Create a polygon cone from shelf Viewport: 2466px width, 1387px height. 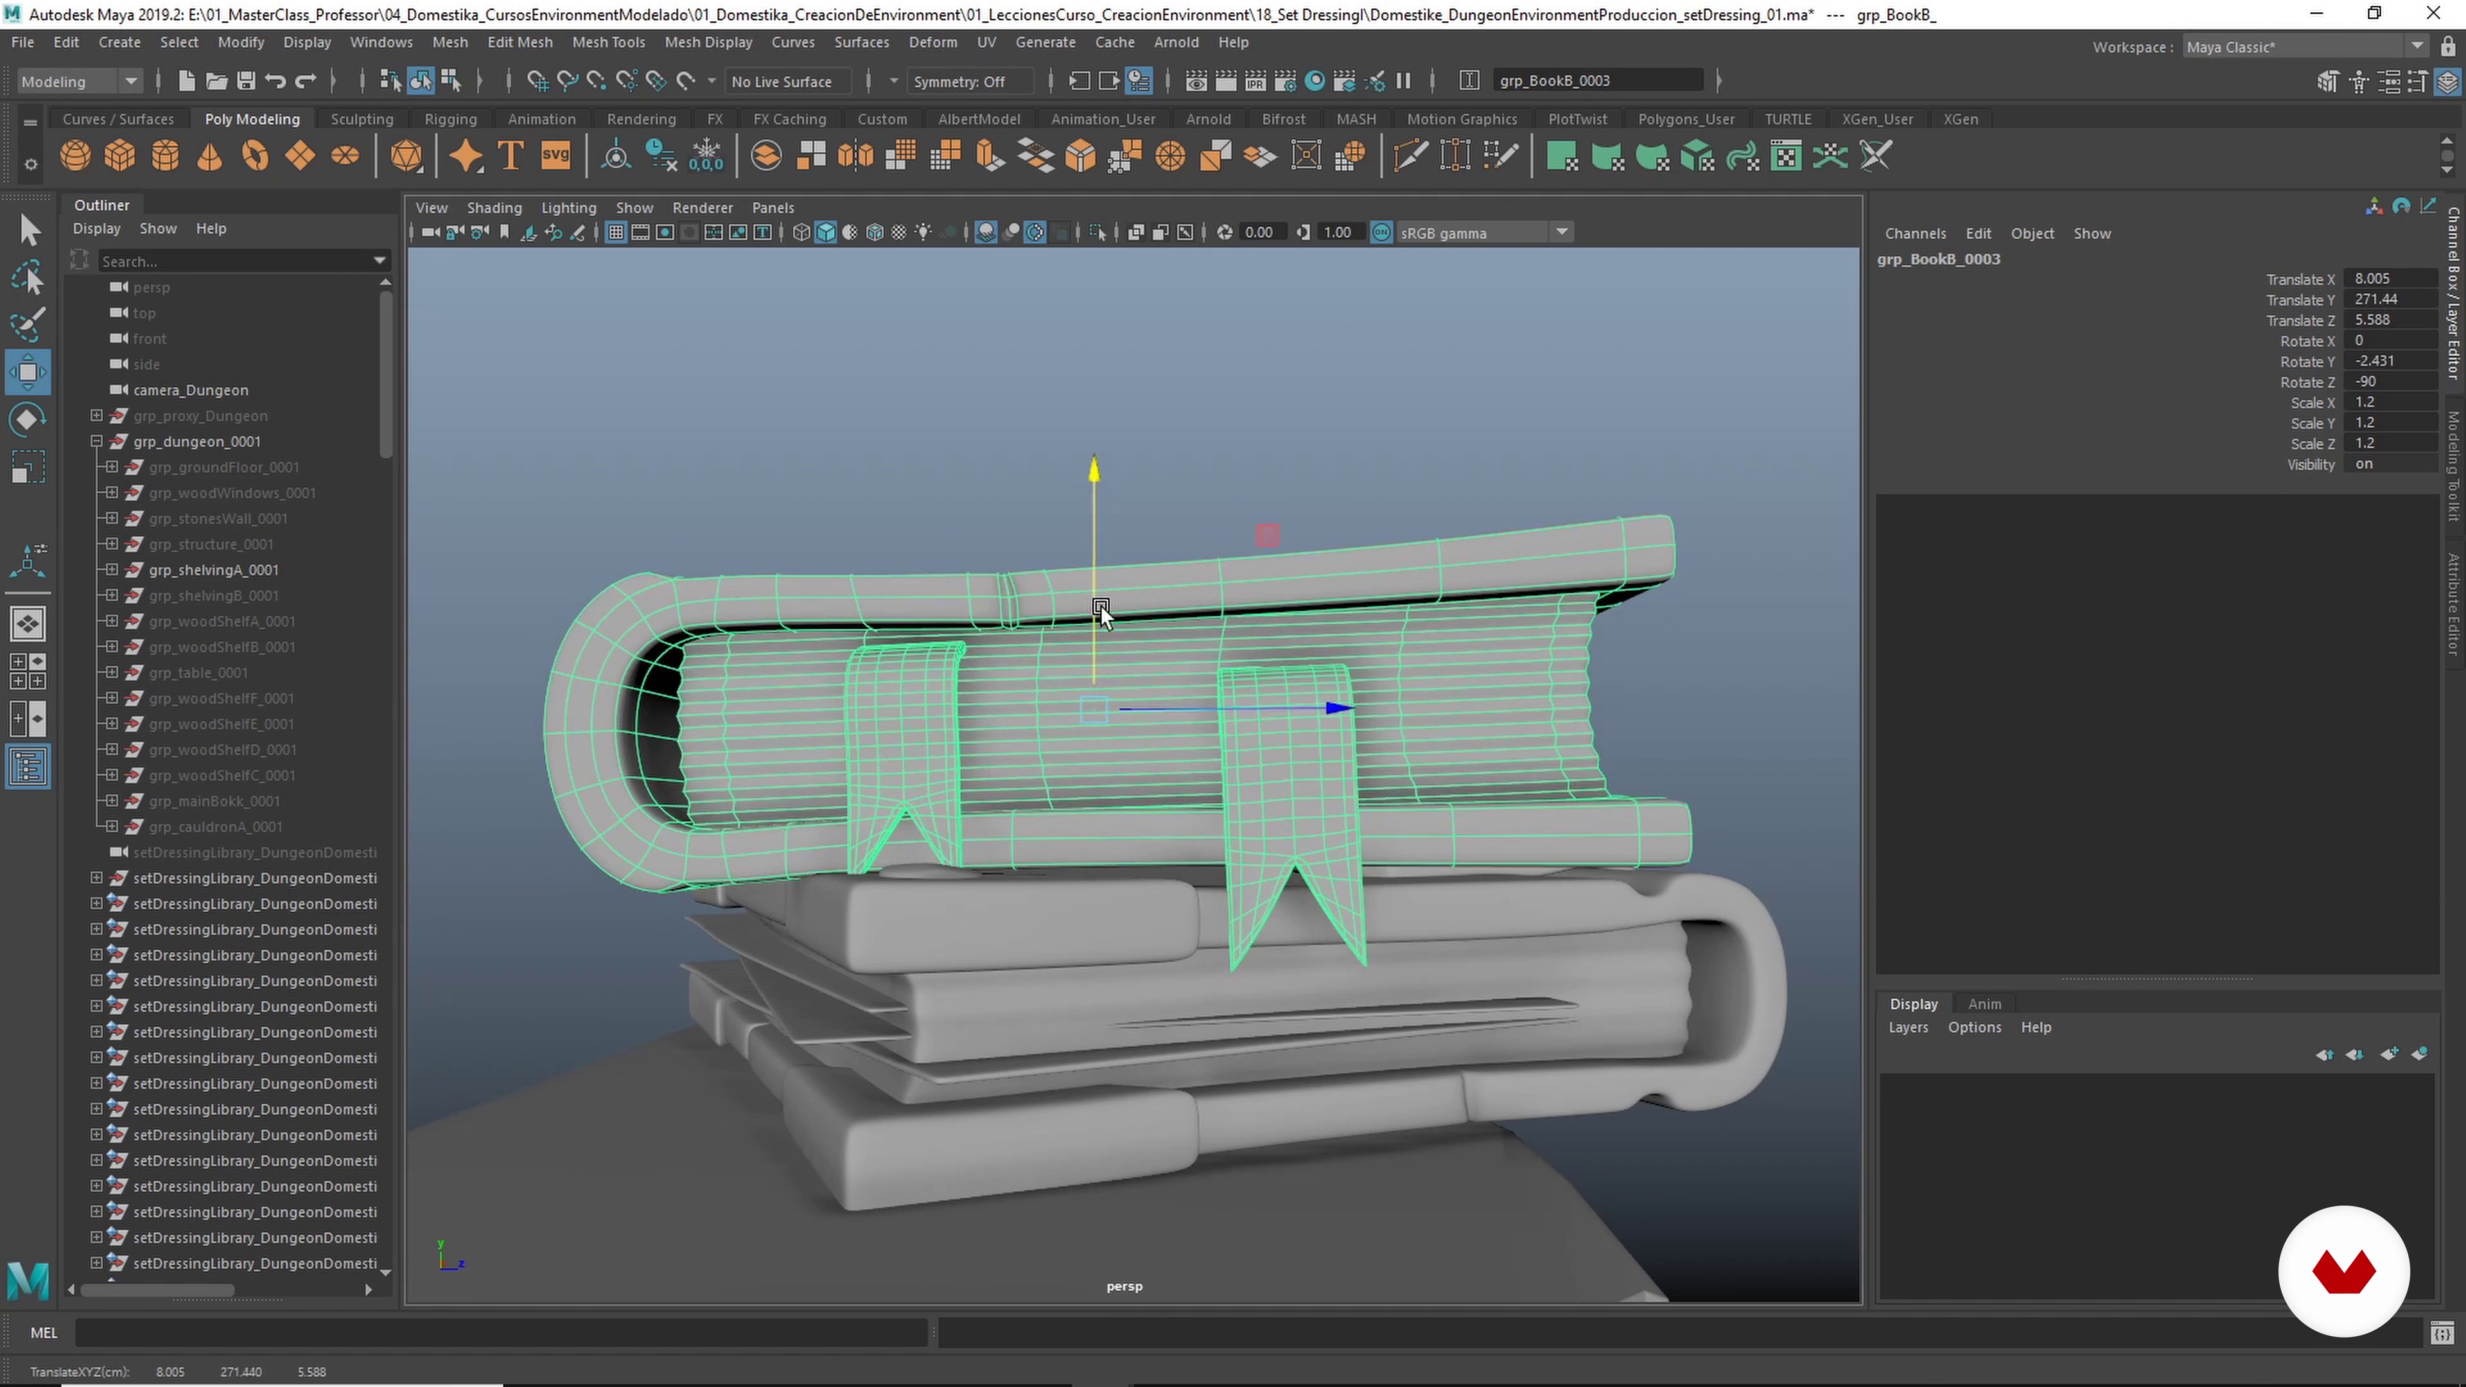pos(209,155)
